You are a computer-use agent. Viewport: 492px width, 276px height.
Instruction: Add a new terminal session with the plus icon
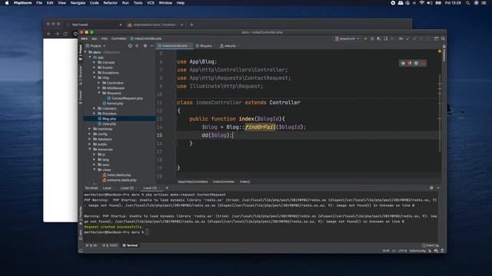tap(167, 188)
